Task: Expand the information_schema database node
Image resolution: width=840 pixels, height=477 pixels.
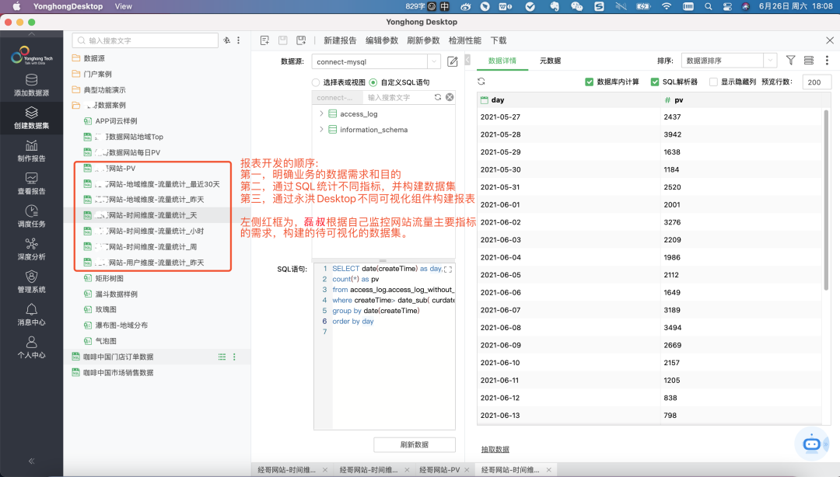Action: pos(321,129)
